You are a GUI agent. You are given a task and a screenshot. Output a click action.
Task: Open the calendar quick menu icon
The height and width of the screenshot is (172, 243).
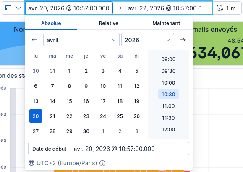click(8, 8)
